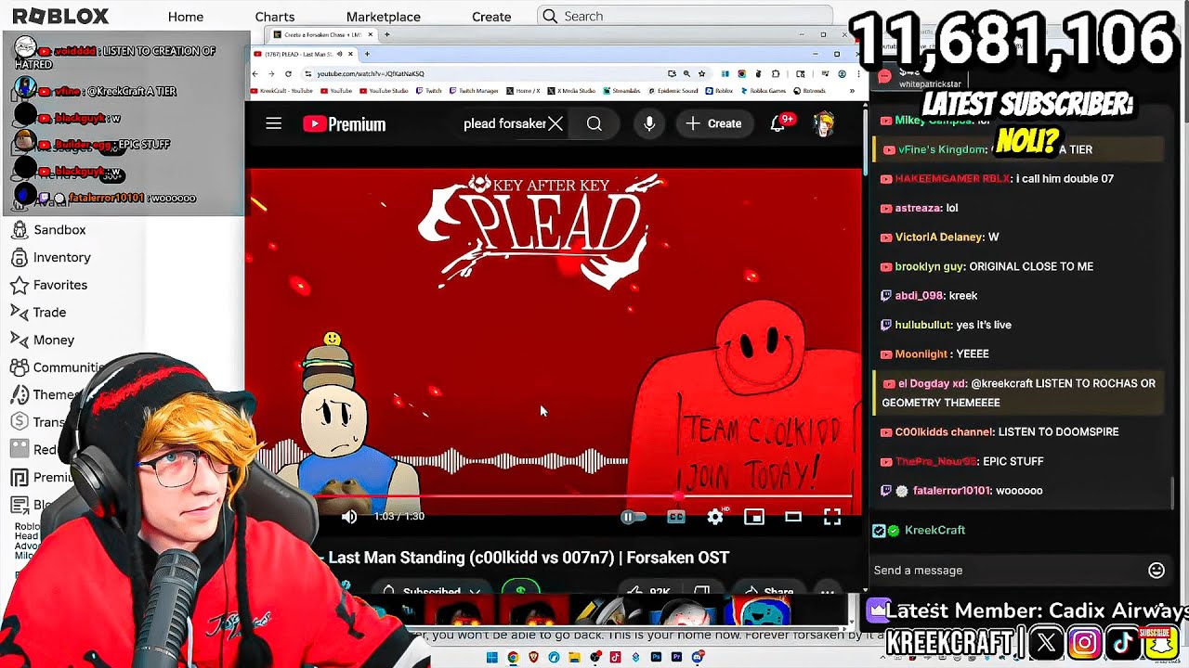Click the Chrome address bar URL
Image resolution: width=1189 pixels, height=668 pixels.
[x=370, y=73]
